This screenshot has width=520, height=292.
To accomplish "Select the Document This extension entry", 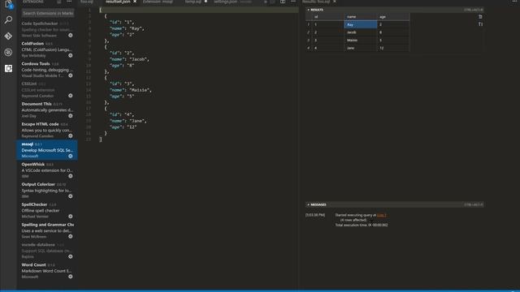I will tap(47, 110).
